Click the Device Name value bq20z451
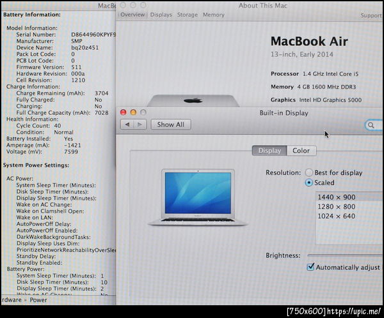Viewport: 384px width, 318px height. tap(84, 47)
